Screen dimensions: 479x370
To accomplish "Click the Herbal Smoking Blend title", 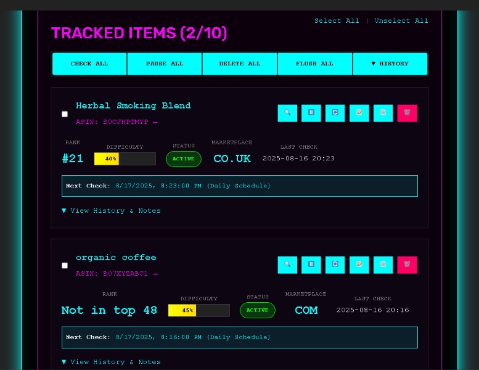I will pyautogui.click(x=133, y=105).
